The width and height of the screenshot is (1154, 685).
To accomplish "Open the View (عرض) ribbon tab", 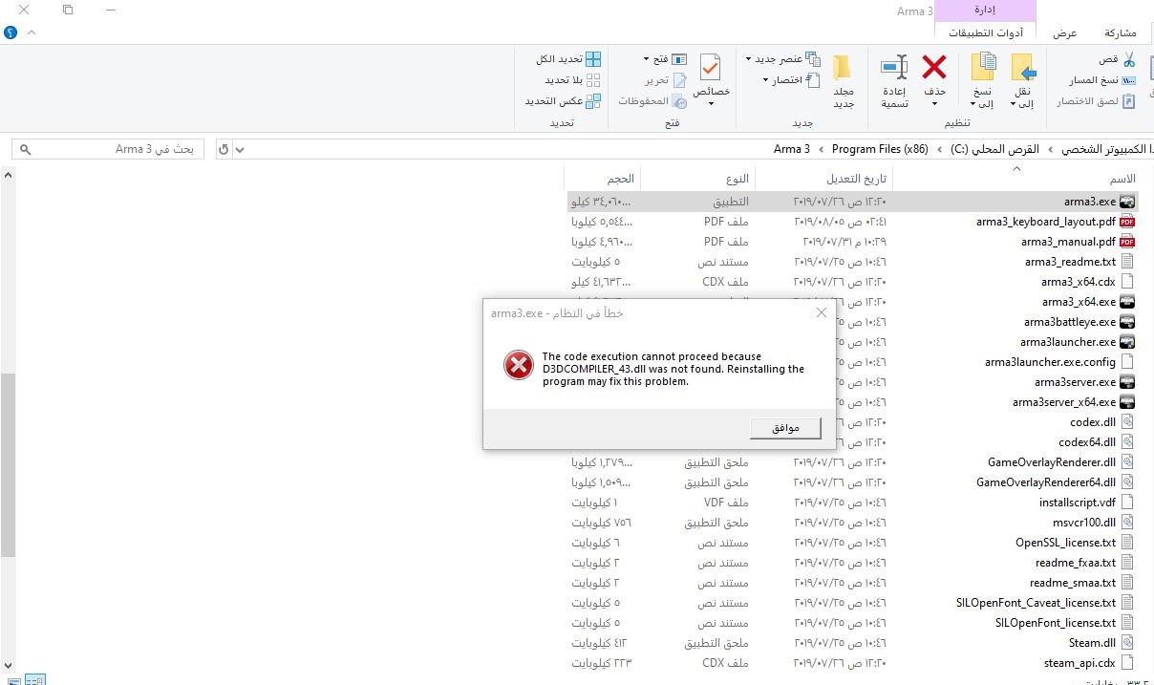I will pyautogui.click(x=1065, y=32).
